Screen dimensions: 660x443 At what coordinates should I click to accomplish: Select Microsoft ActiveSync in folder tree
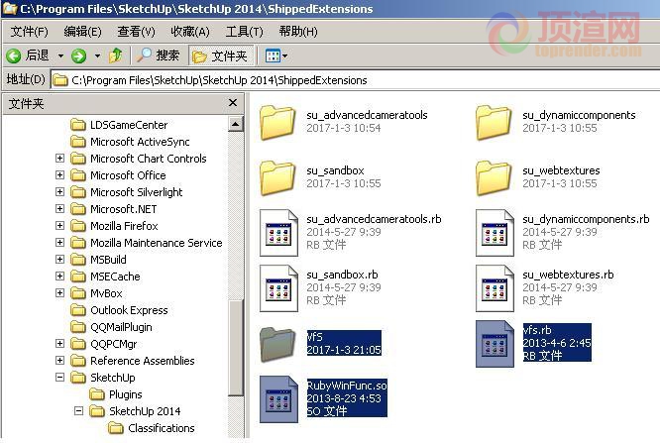point(140,142)
